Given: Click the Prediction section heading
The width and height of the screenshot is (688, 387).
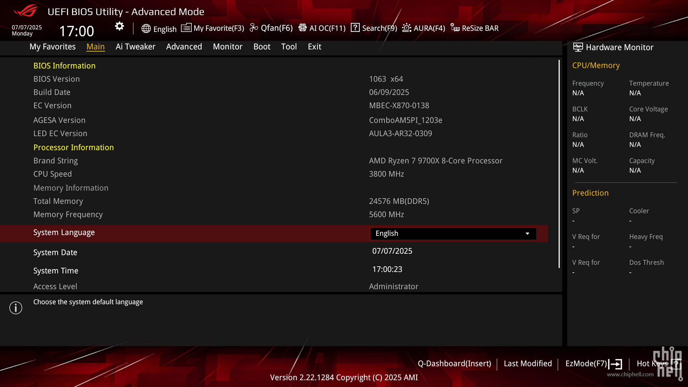Looking at the screenshot, I should pyautogui.click(x=590, y=193).
